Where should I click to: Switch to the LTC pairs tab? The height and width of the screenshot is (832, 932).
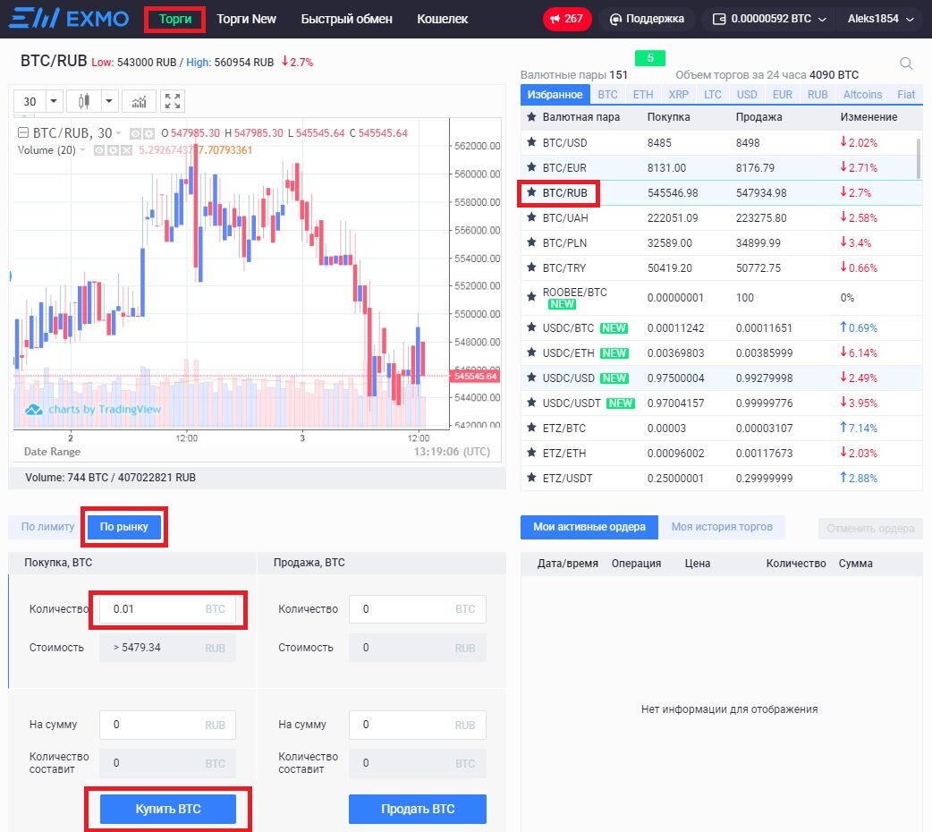(x=712, y=95)
